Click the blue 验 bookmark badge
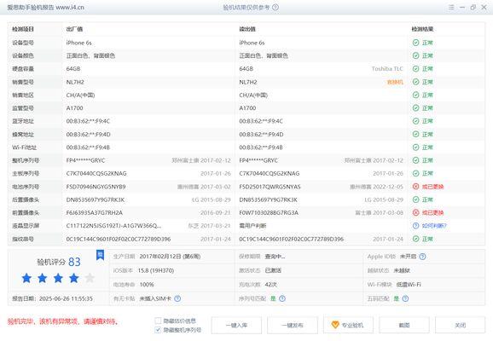 (x=100, y=255)
